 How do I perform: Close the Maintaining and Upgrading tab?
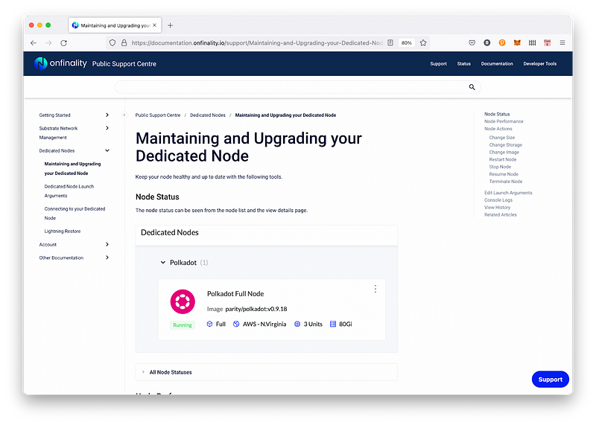tap(155, 25)
